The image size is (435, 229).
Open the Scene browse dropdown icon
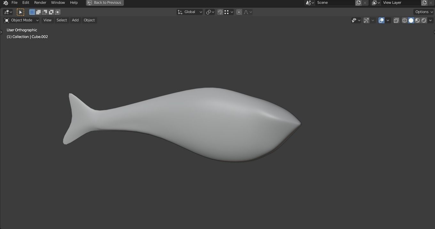pyautogui.click(x=310, y=3)
